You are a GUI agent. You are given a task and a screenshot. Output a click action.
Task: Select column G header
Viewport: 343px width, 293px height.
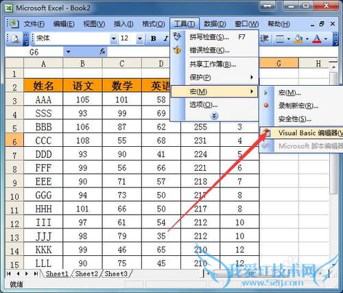[x=279, y=63]
